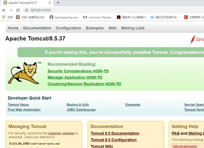Open a new tab with plus icon
204x148 pixels.
coord(58,3)
